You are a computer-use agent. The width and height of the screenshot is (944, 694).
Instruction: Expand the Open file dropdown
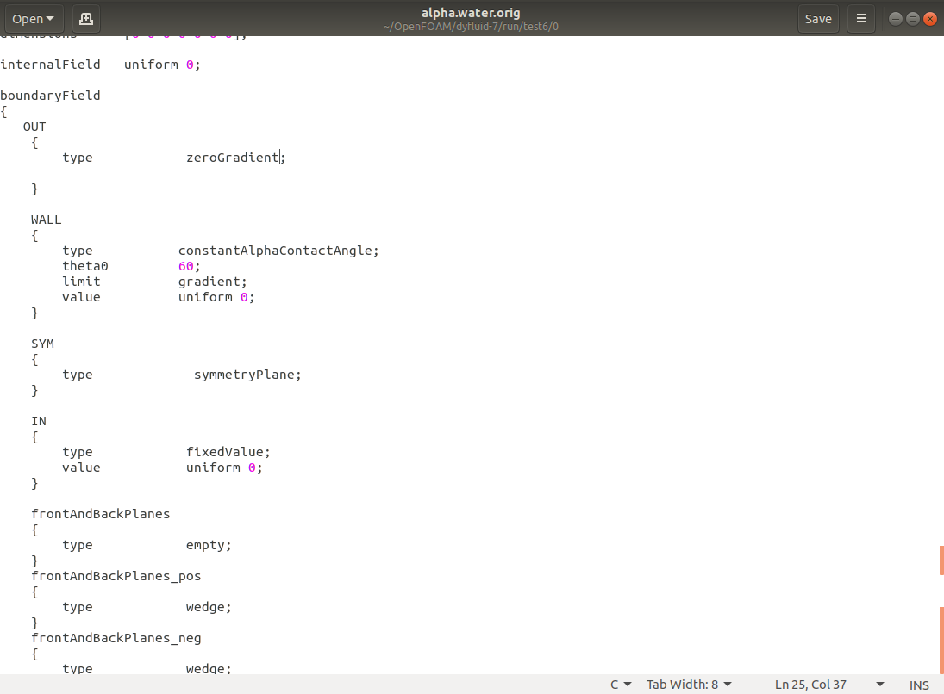34,18
